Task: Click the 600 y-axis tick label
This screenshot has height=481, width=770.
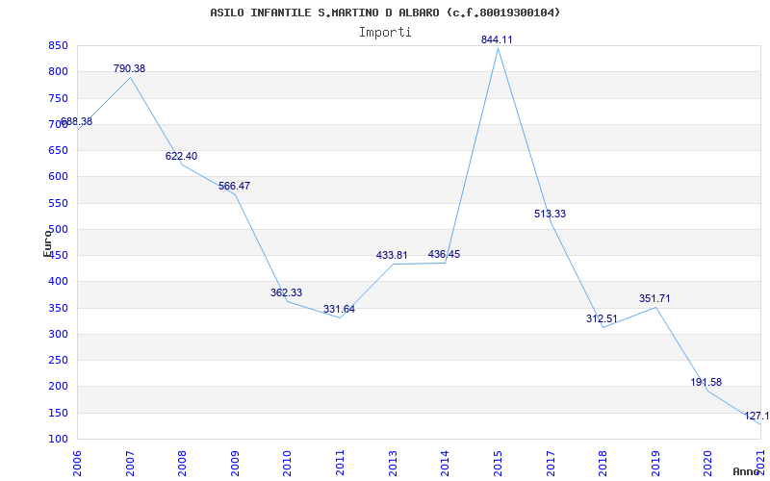Action: (58, 177)
